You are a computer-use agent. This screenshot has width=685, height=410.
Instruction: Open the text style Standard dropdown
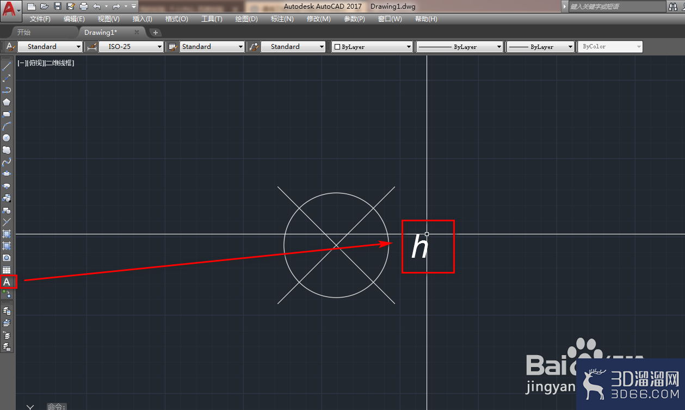(50, 47)
